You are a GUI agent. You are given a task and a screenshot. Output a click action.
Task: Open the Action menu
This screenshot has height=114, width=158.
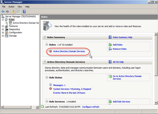coord(11,7)
